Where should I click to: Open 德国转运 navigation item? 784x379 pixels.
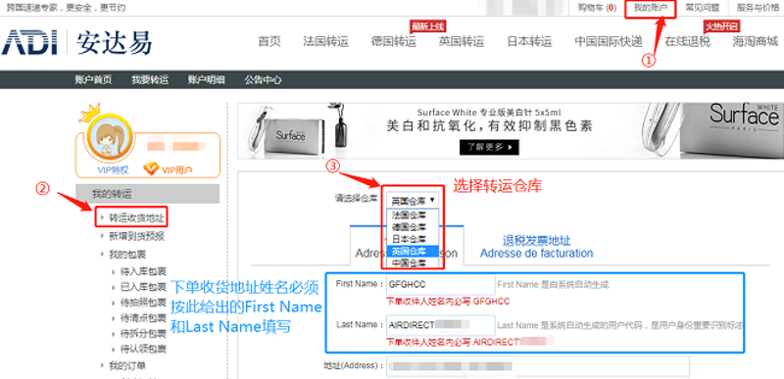[394, 41]
